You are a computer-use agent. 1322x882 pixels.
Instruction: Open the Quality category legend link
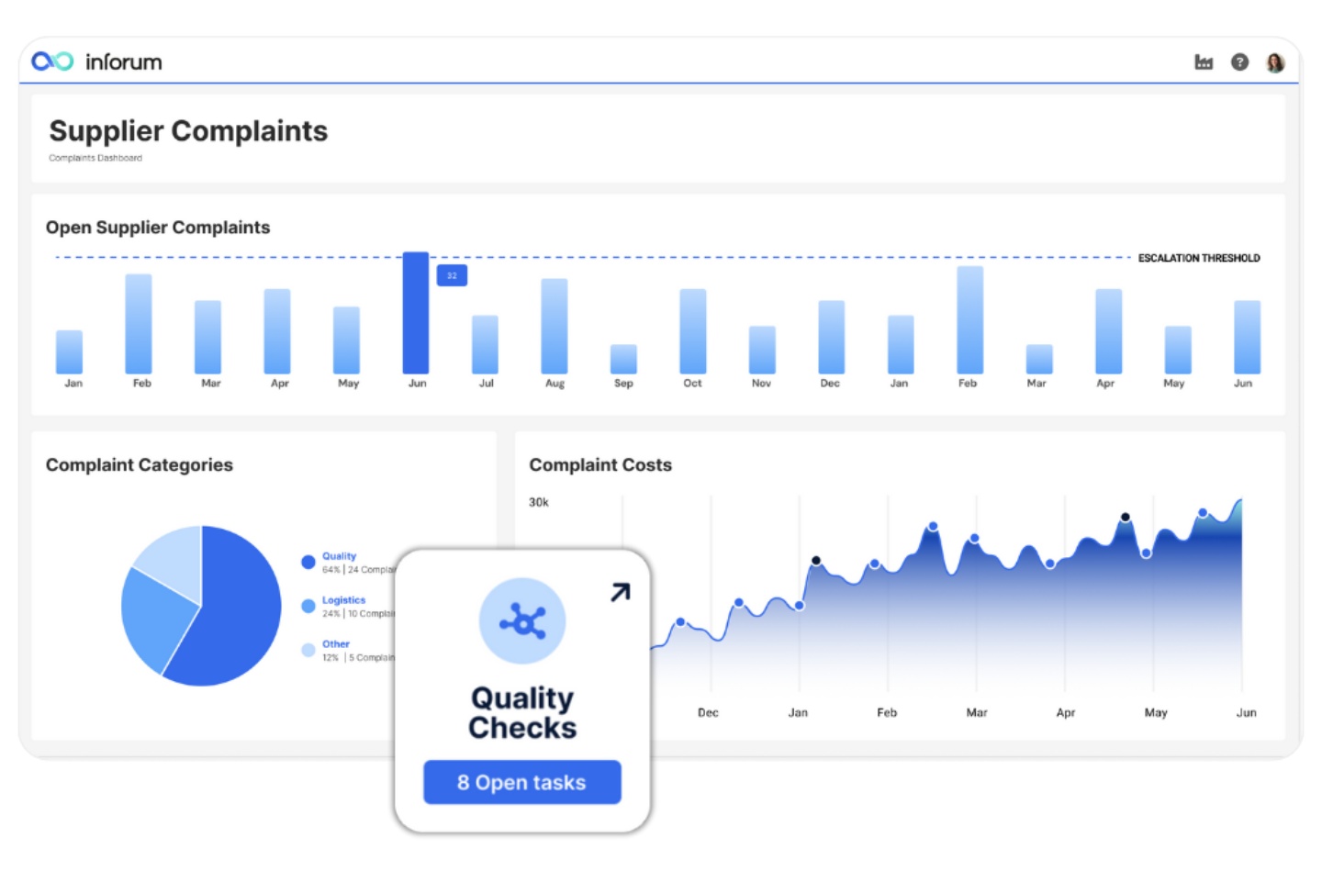[339, 555]
